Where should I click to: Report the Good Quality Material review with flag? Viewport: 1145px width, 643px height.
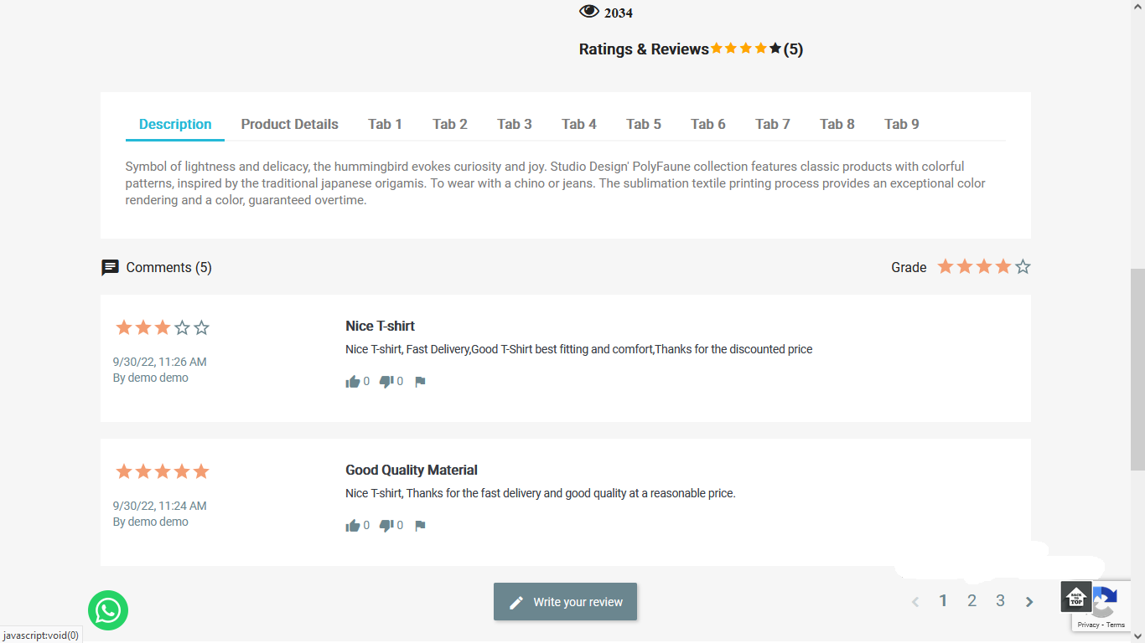420,526
